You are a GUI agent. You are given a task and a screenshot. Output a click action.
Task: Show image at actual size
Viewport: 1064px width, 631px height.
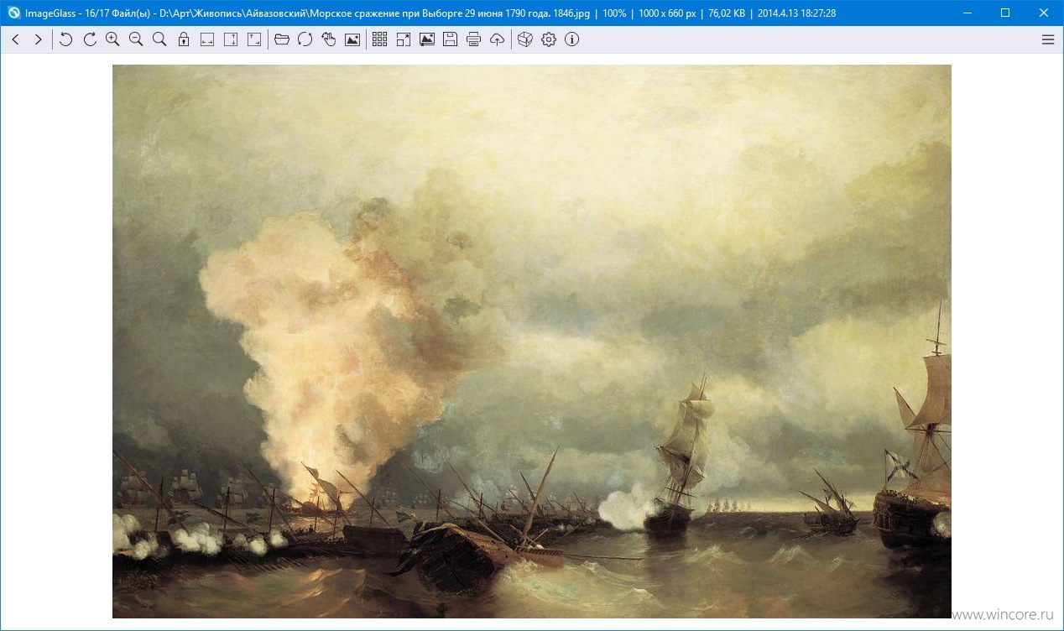(159, 39)
